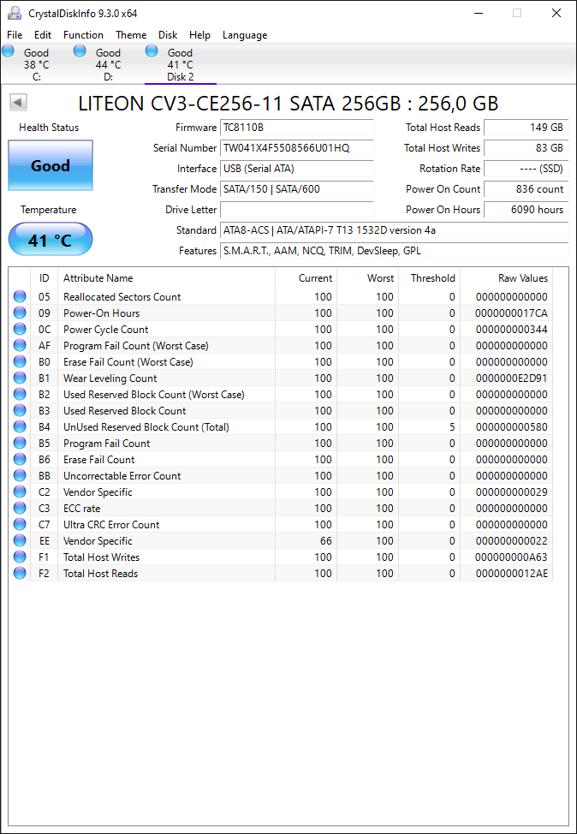Select the C: drive status orb
577x834 pixels.
[x=8, y=51]
